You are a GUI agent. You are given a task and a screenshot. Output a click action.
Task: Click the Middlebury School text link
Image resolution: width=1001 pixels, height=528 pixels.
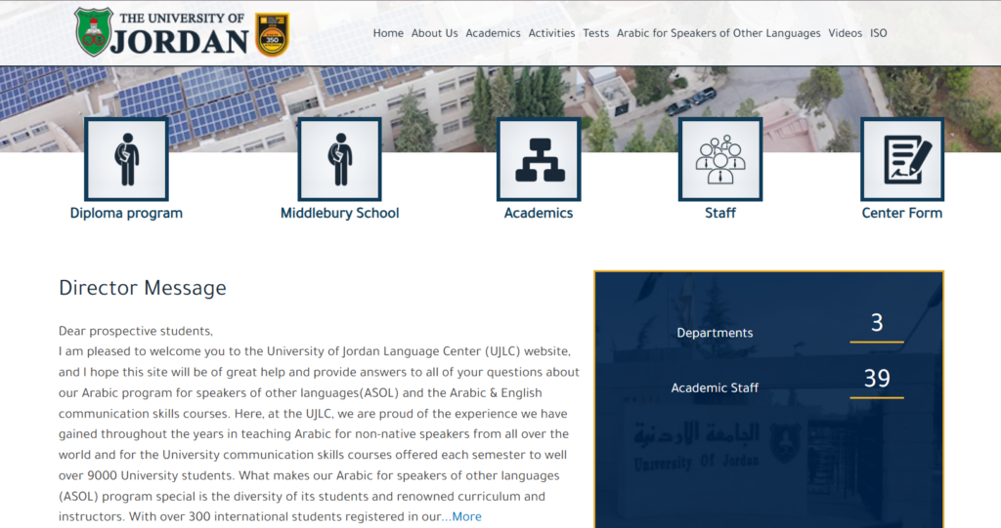pos(339,213)
